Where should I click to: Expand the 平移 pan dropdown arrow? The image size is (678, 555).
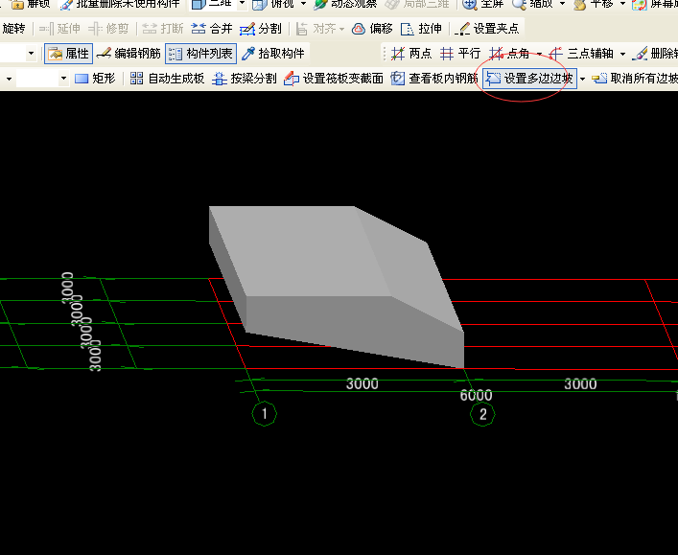(622, 4)
